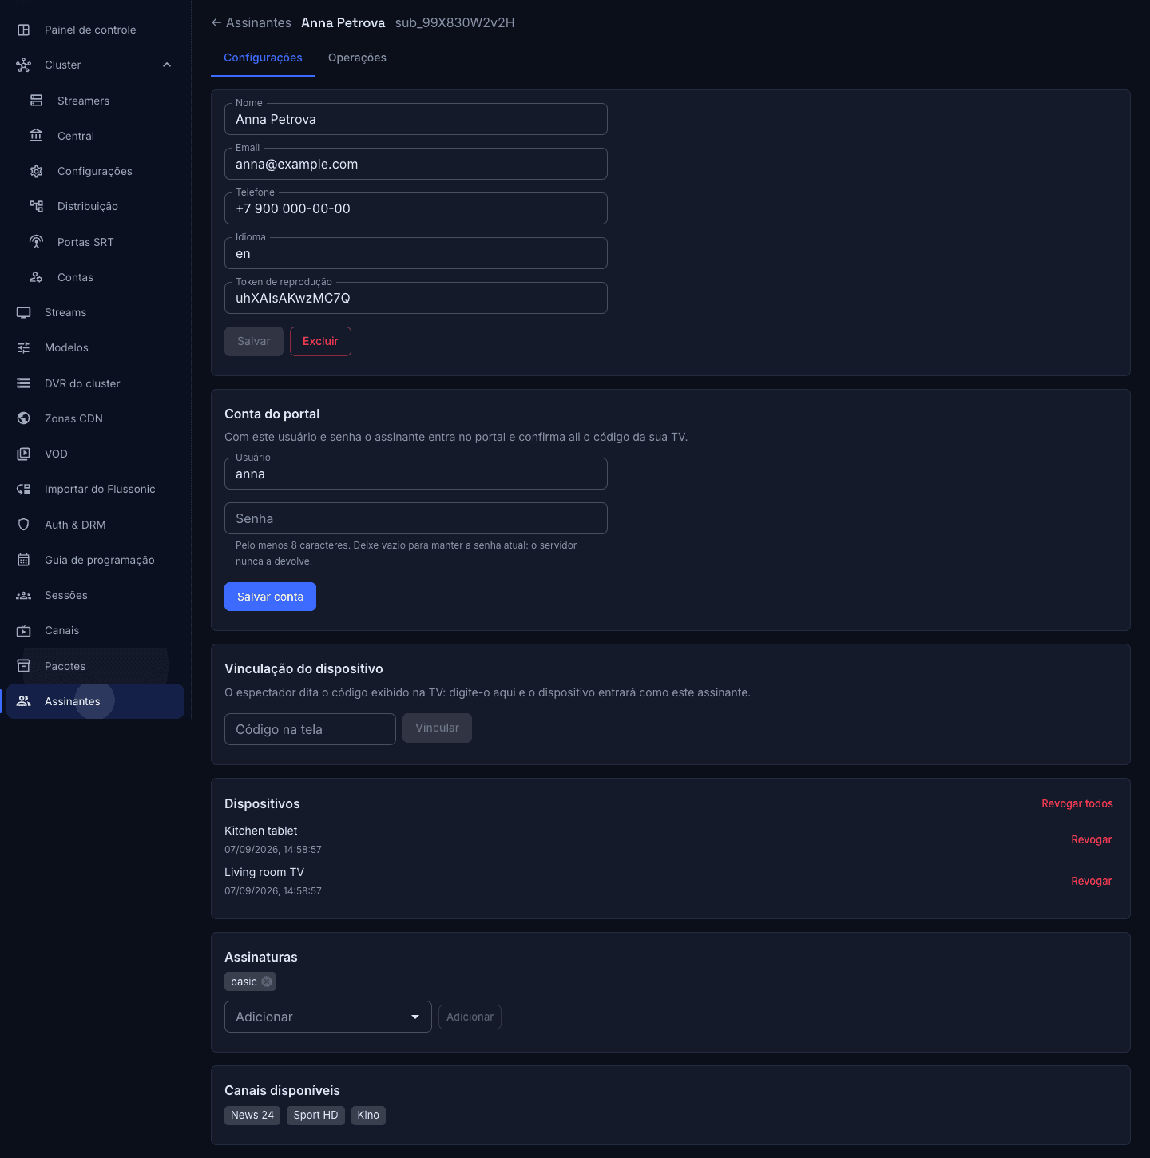The height and width of the screenshot is (1158, 1150).
Task: Click the Sport HD channel chip
Action: coord(315,1115)
